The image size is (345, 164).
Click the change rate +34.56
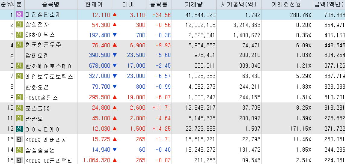162,15
